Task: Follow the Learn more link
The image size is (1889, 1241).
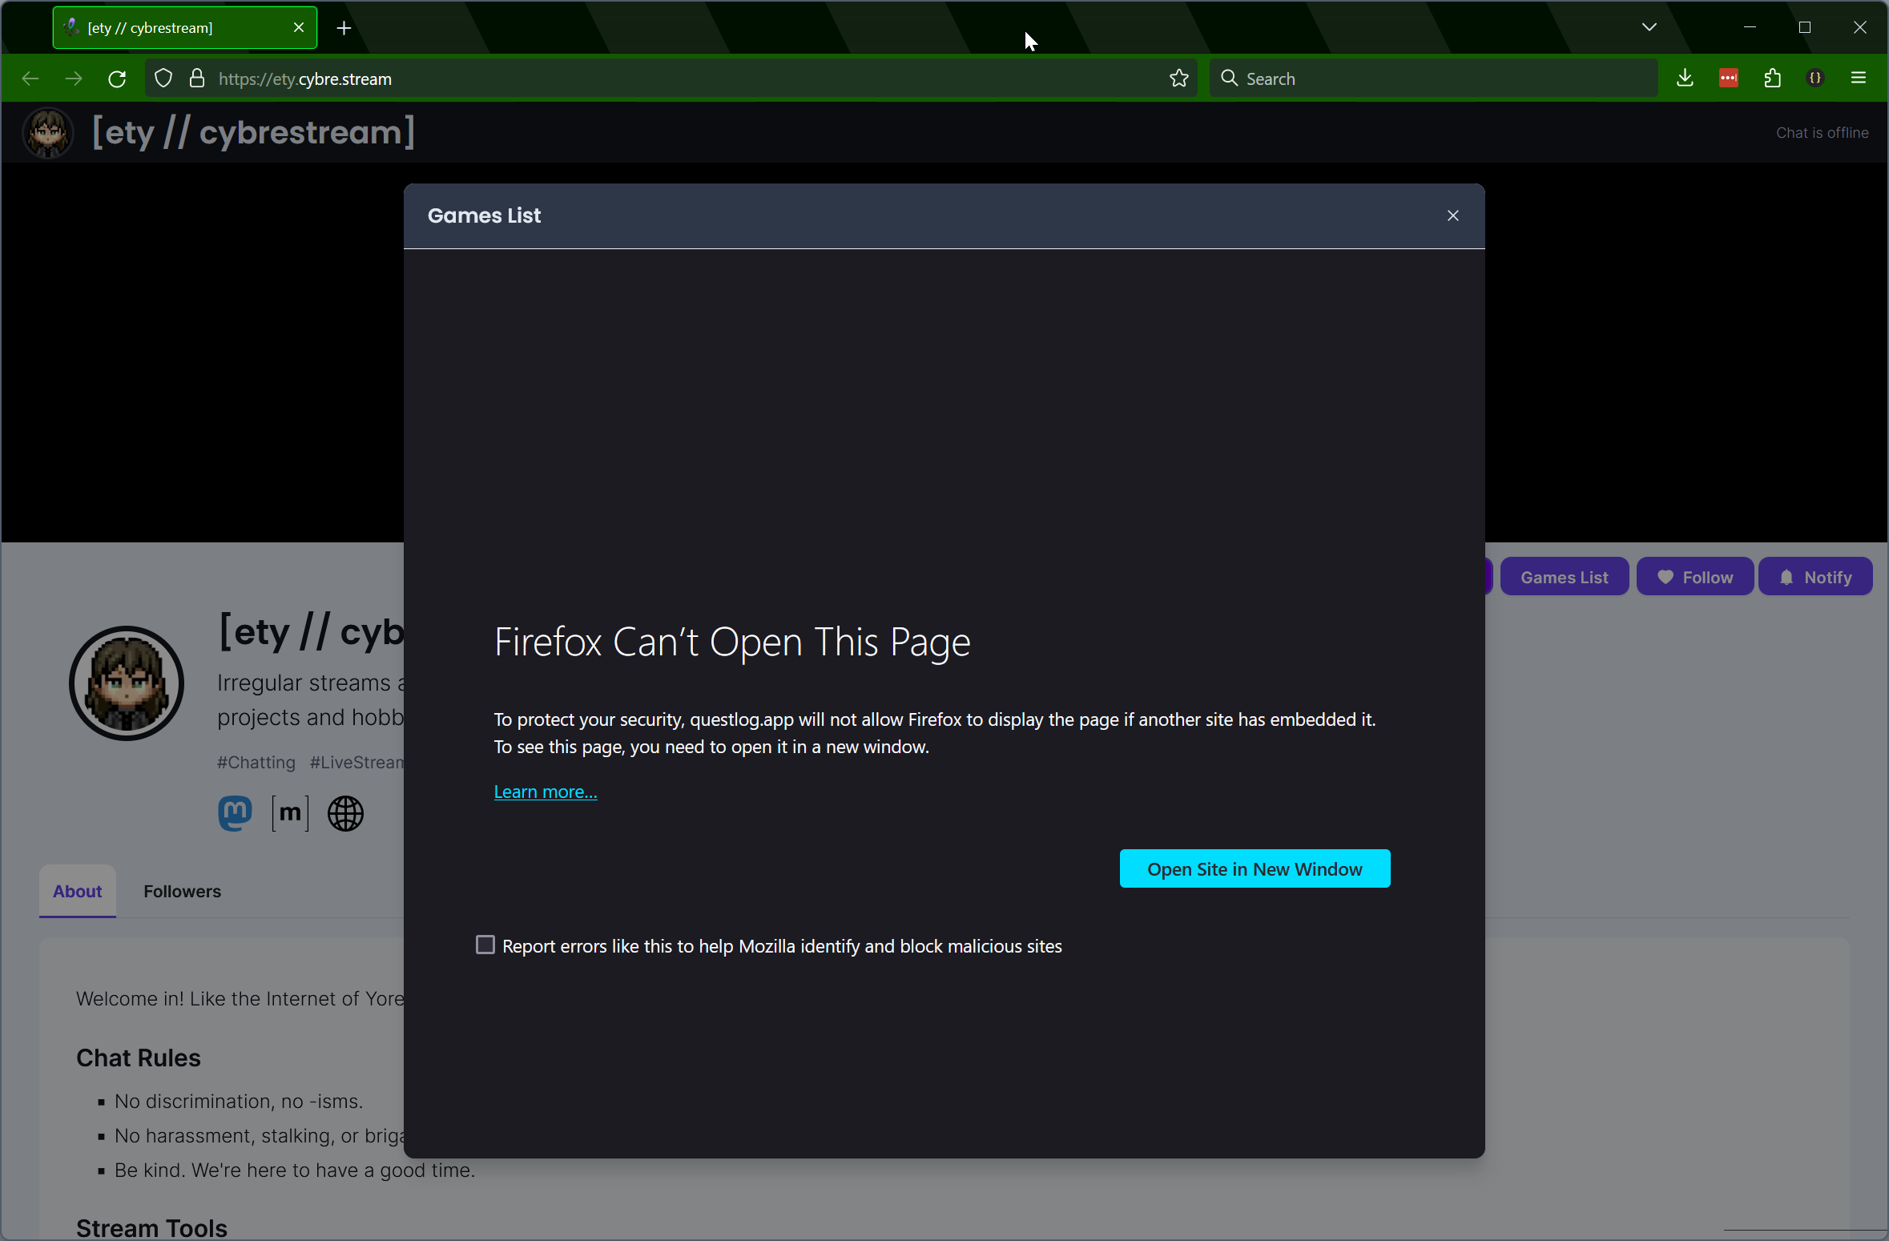Action: click(x=546, y=792)
